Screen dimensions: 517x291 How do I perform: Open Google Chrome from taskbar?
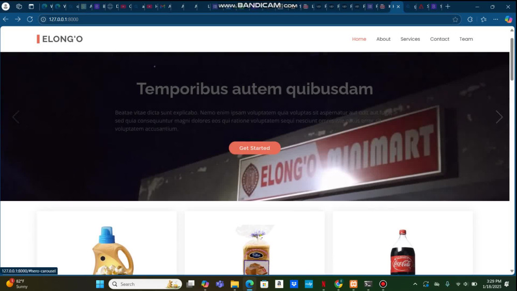(x=339, y=284)
